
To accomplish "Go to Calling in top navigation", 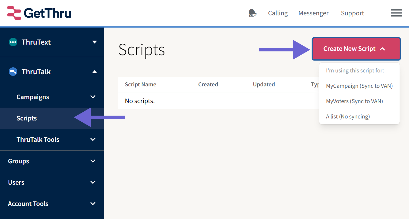I will pos(278,13).
